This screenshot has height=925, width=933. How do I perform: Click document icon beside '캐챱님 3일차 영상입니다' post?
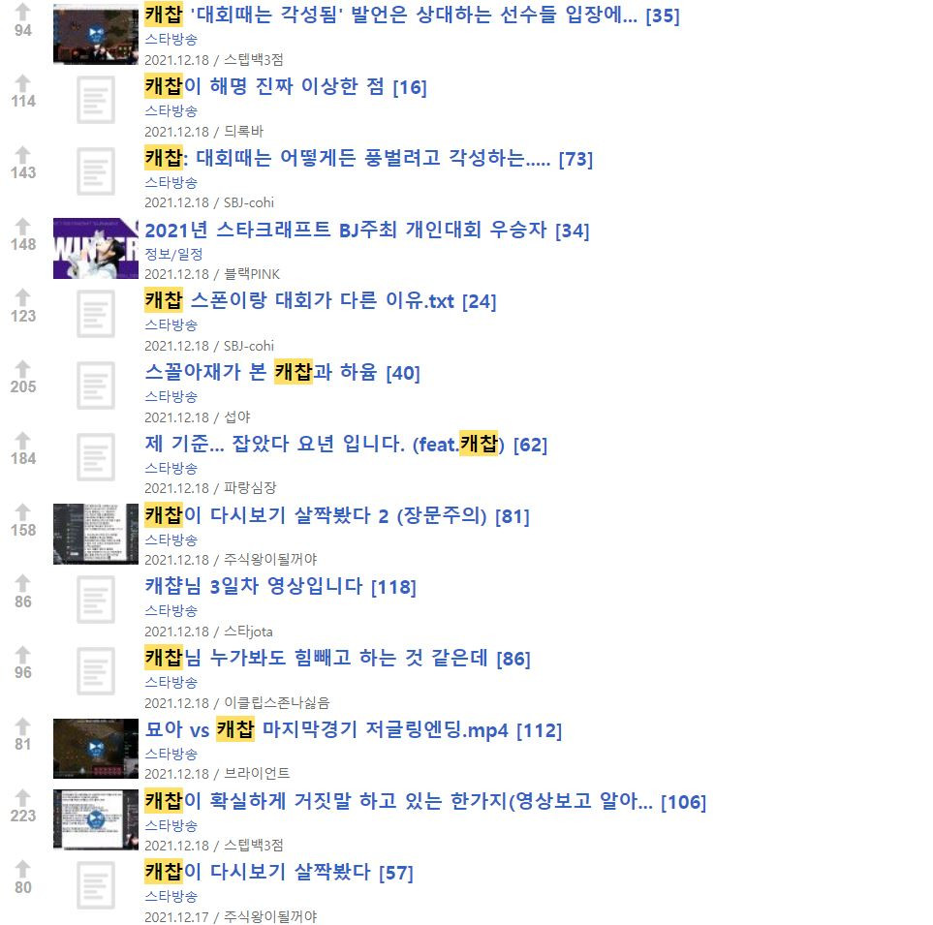[x=96, y=600]
